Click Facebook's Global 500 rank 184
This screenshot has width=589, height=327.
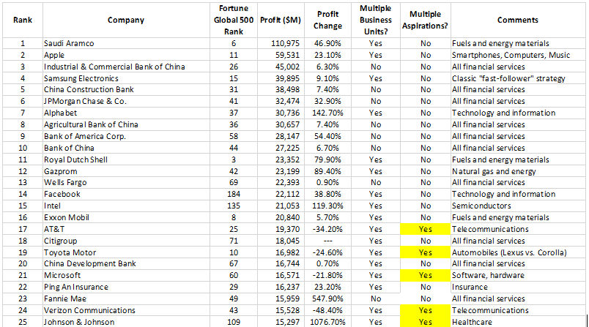click(233, 195)
